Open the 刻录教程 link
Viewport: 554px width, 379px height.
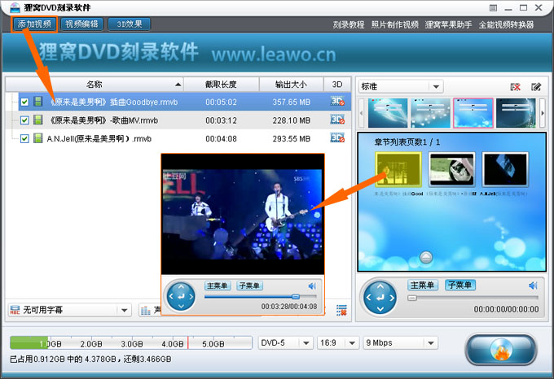click(x=349, y=24)
